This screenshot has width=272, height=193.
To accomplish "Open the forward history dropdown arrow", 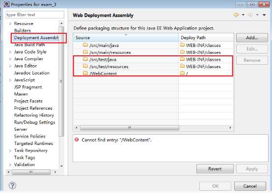I will (257, 15).
